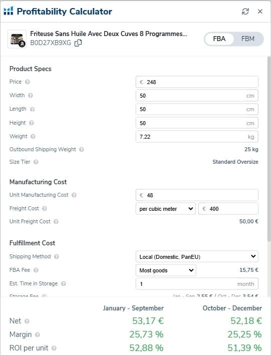This screenshot has width=271, height=355.
Task: Copy the ASIN B0D27XB9XG
Action: pyautogui.click(x=78, y=43)
